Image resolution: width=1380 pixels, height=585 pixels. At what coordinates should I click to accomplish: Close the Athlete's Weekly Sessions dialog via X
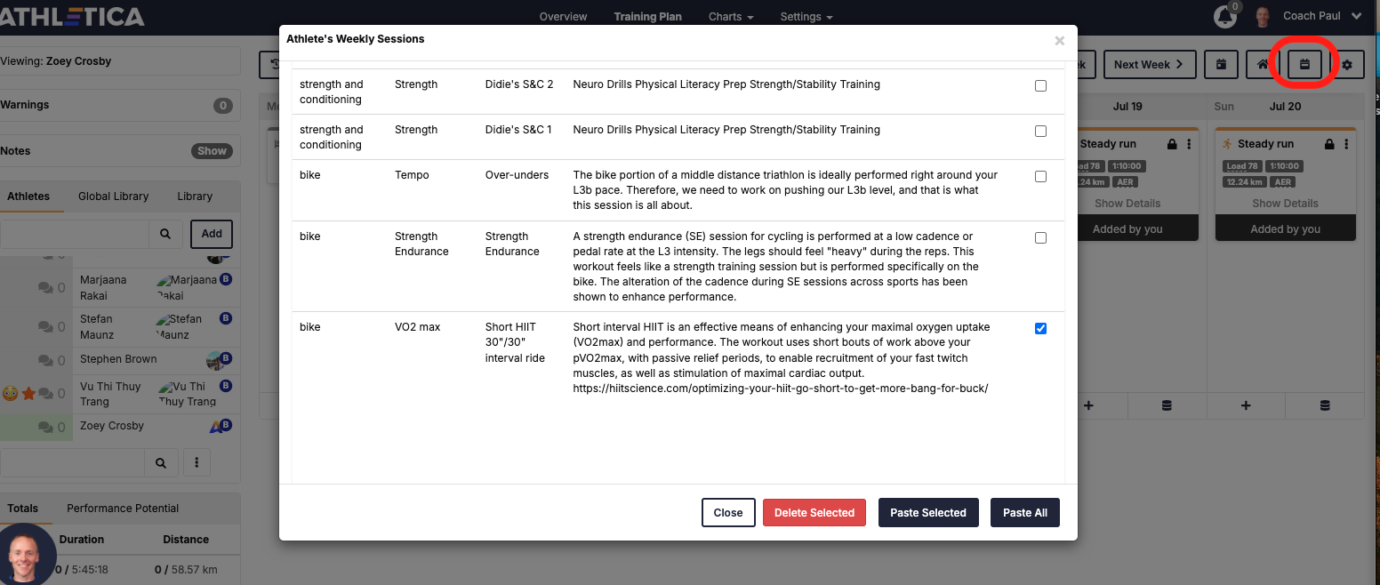click(1059, 41)
